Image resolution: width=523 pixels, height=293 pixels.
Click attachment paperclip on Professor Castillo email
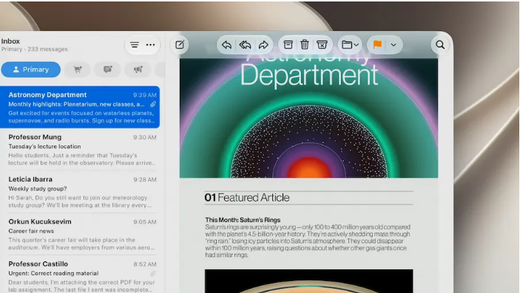coord(153,273)
